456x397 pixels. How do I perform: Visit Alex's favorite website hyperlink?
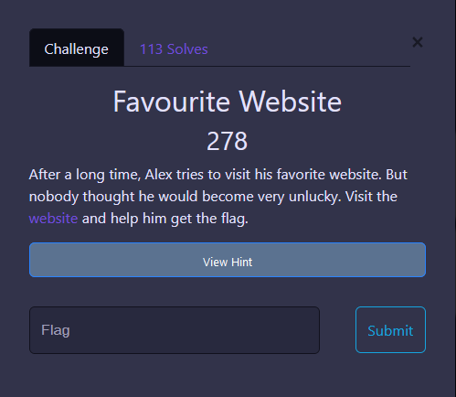pyautogui.click(x=53, y=219)
